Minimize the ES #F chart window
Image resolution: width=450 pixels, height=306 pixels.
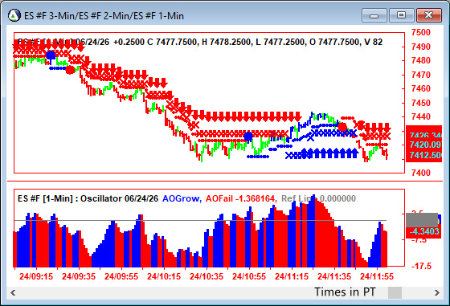374,15
